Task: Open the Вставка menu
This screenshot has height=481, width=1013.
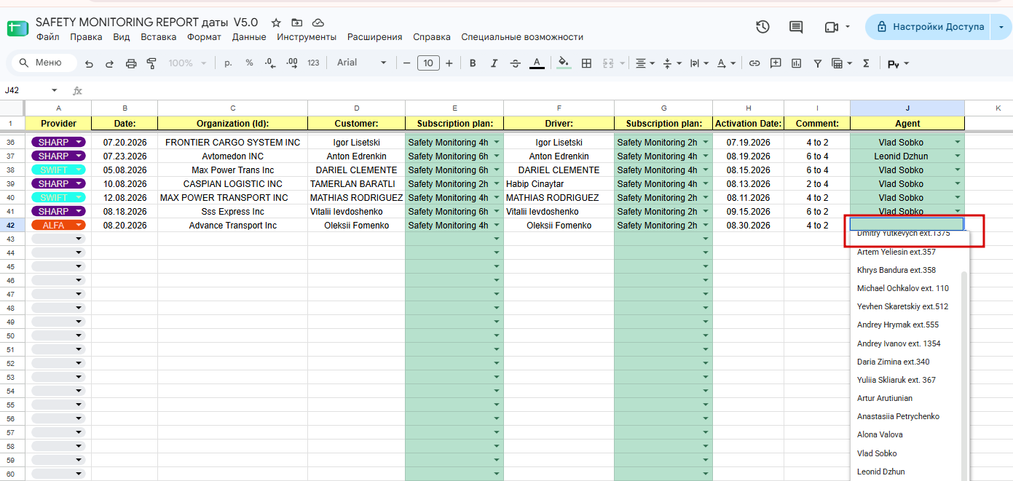Action: click(x=159, y=37)
